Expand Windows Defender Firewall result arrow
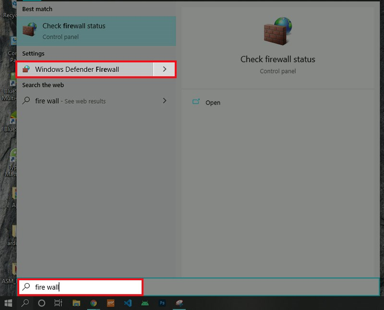Viewport: 384px width, 310px height. click(x=164, y=69)
